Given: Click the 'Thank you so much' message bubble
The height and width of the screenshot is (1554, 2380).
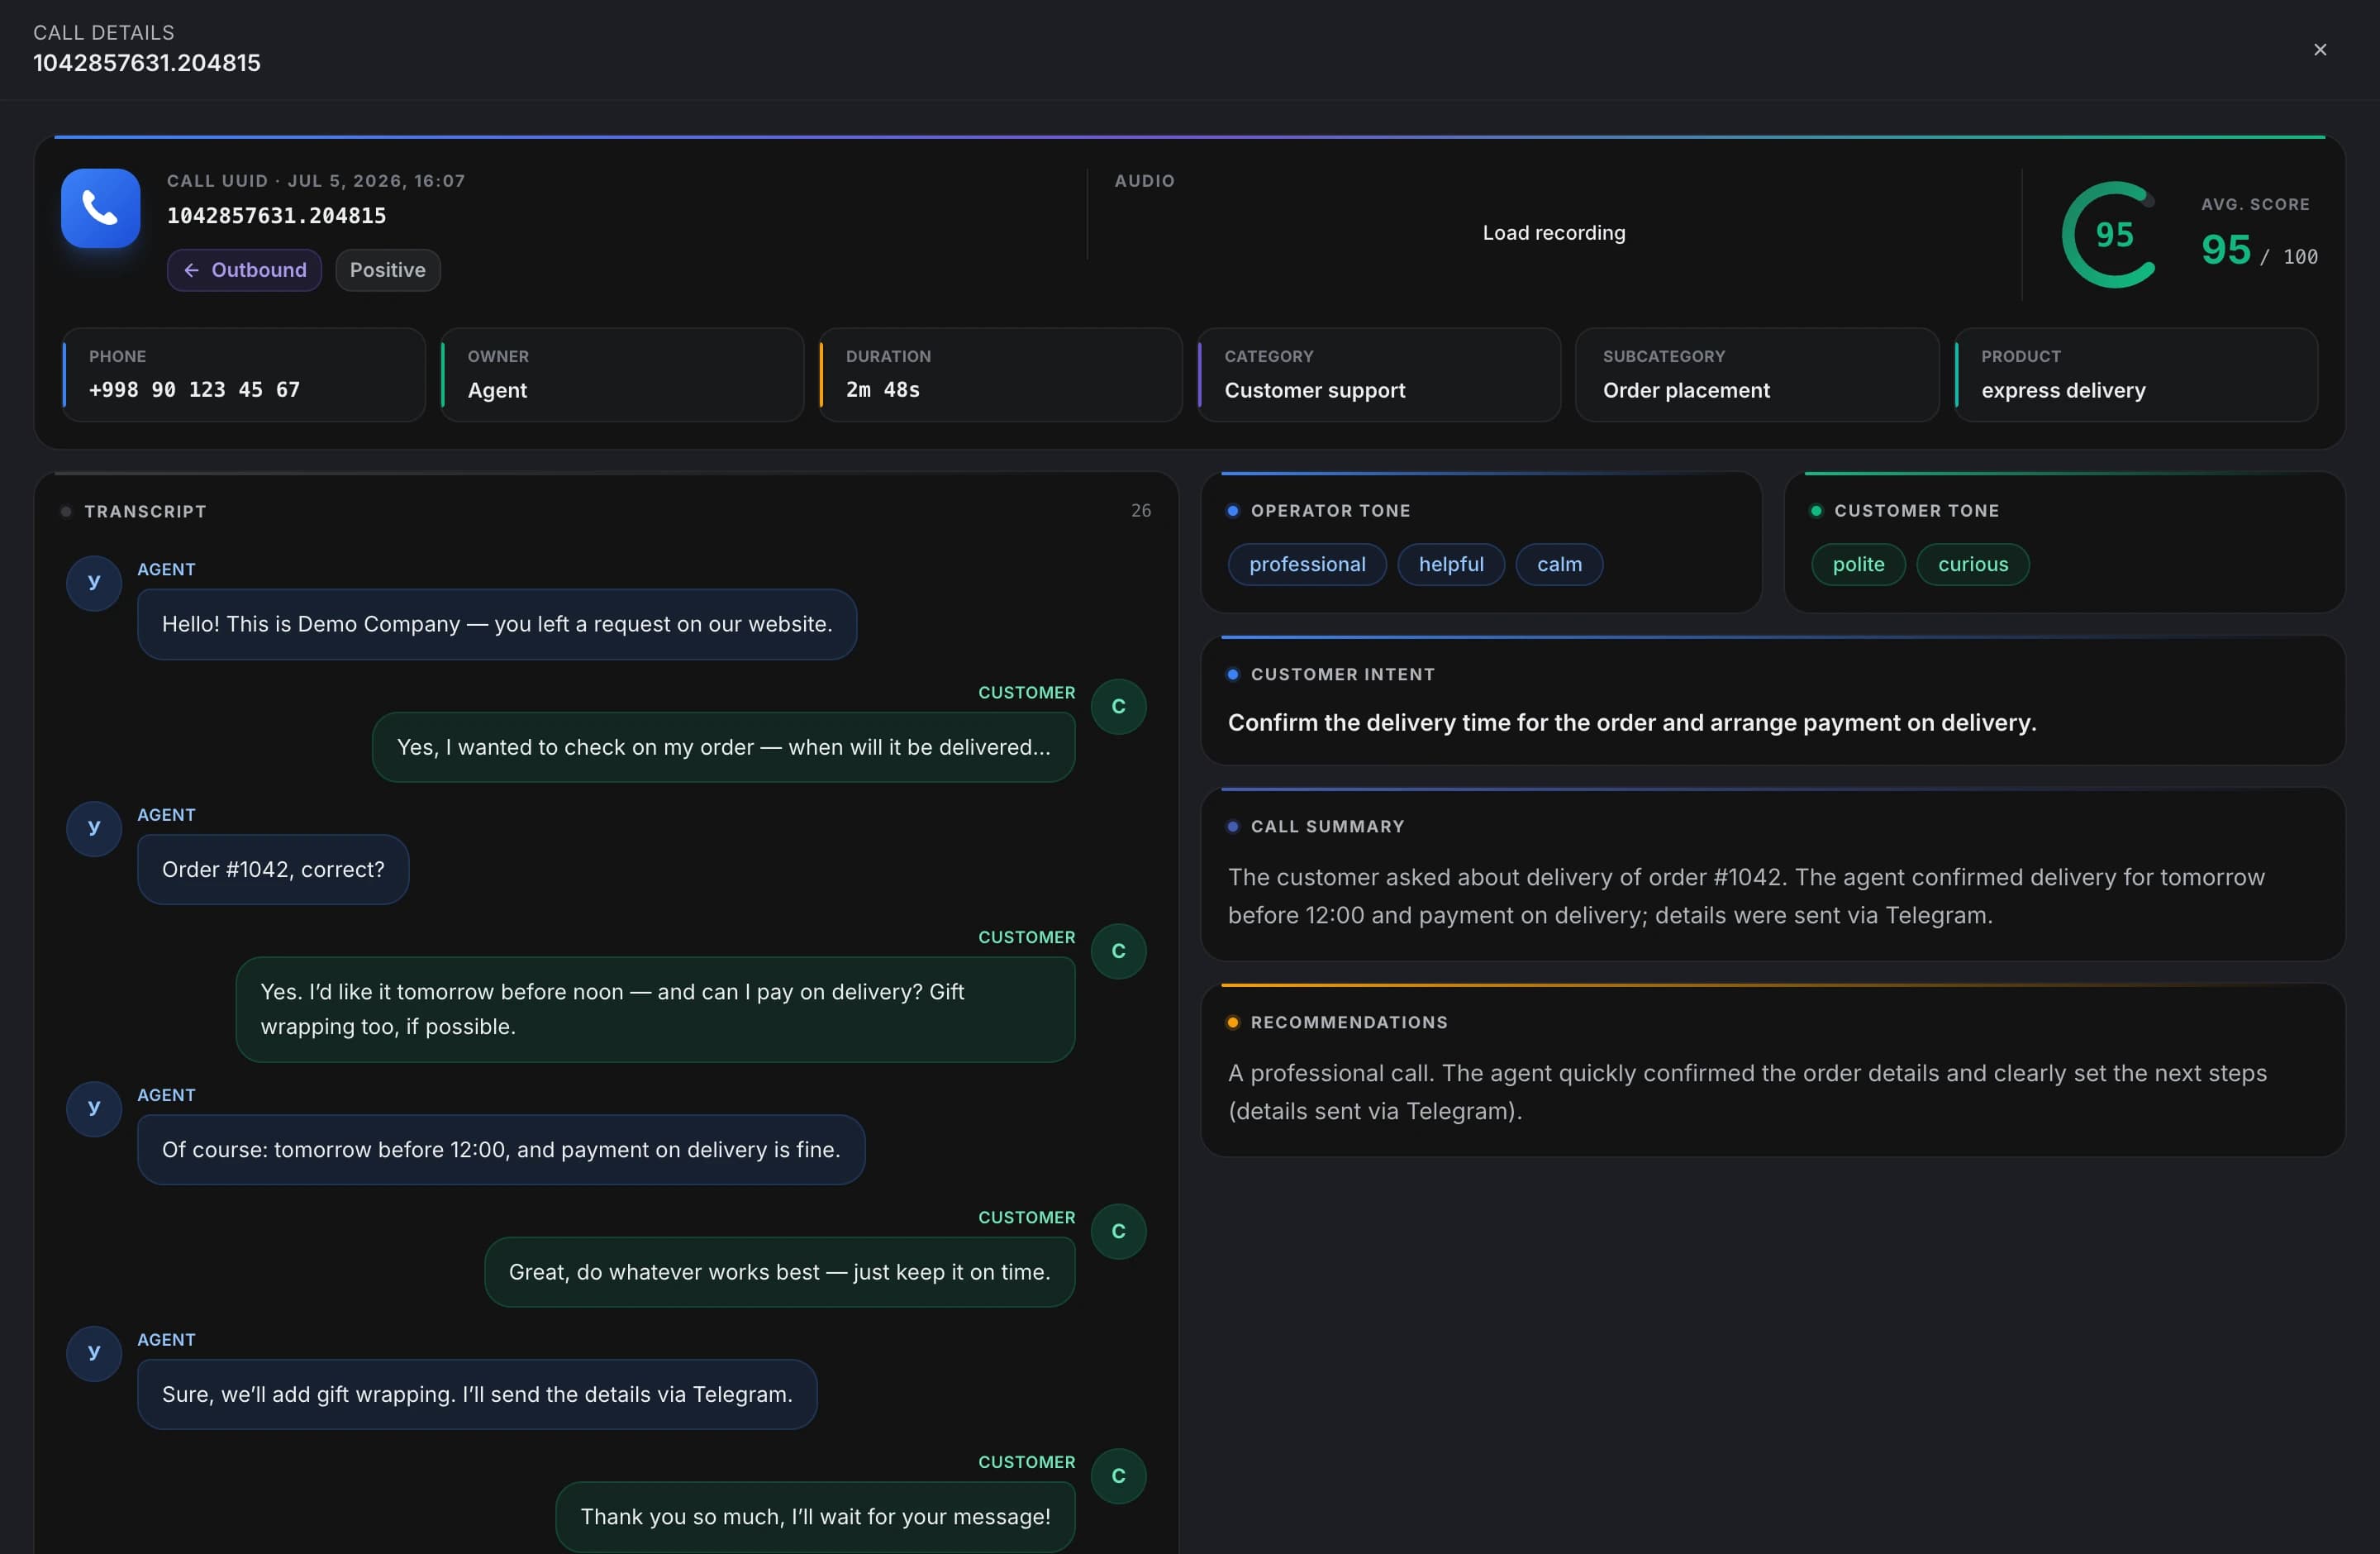Looking at the screenshot, I should (815, 1517).
